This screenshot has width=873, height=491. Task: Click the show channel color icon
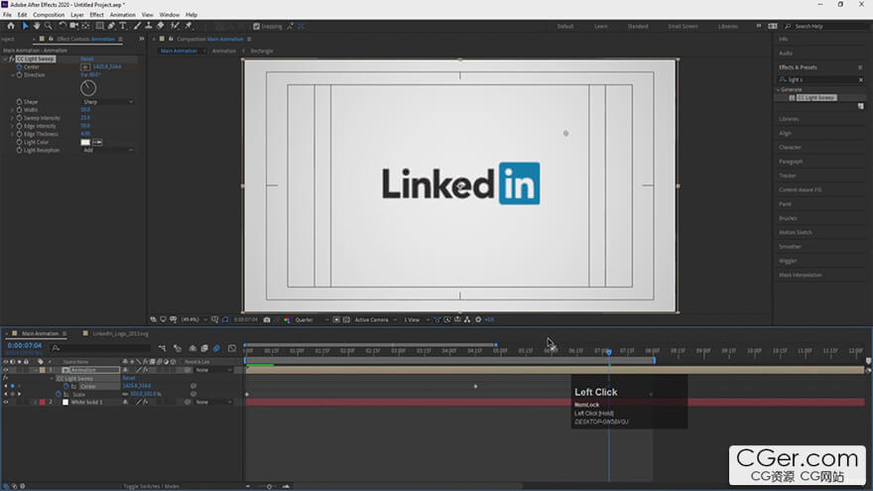pyautogui.click(x=287, y=319)
